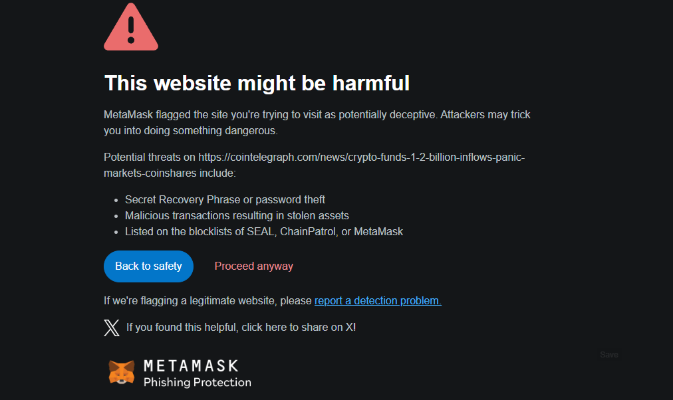Select the Malicious transactions bullet item
673x400 pixels.
(237, 216)
